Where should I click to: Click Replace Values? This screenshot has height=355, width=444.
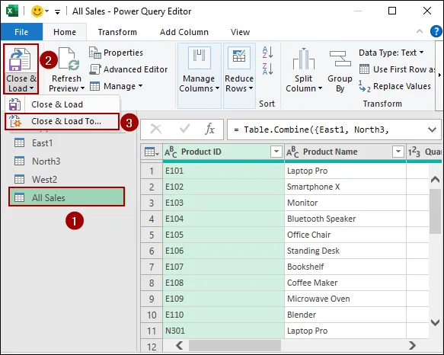[394, 86]
